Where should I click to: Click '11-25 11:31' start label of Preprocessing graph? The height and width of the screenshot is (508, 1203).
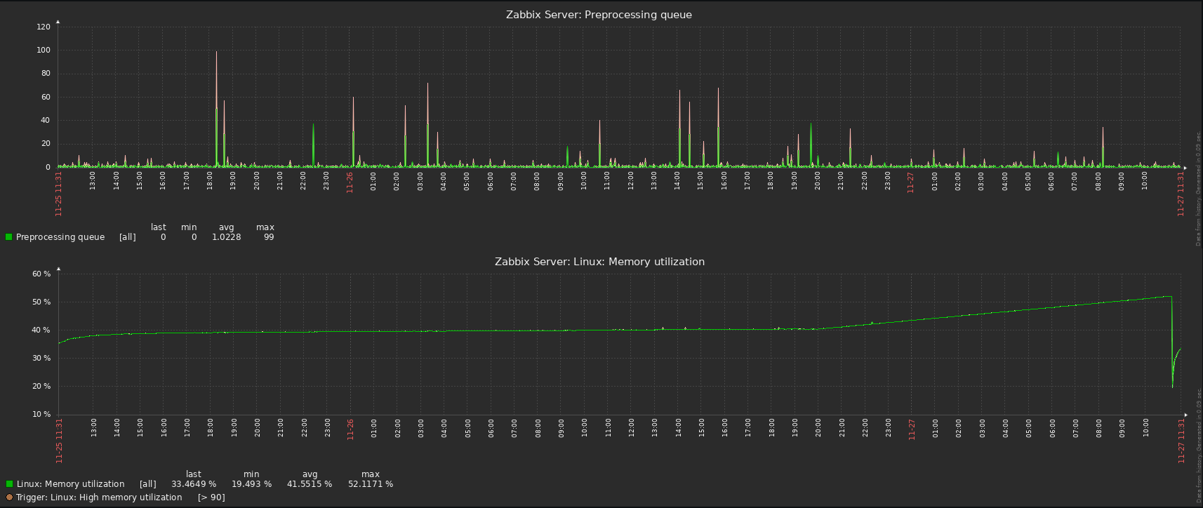[59, 194]
